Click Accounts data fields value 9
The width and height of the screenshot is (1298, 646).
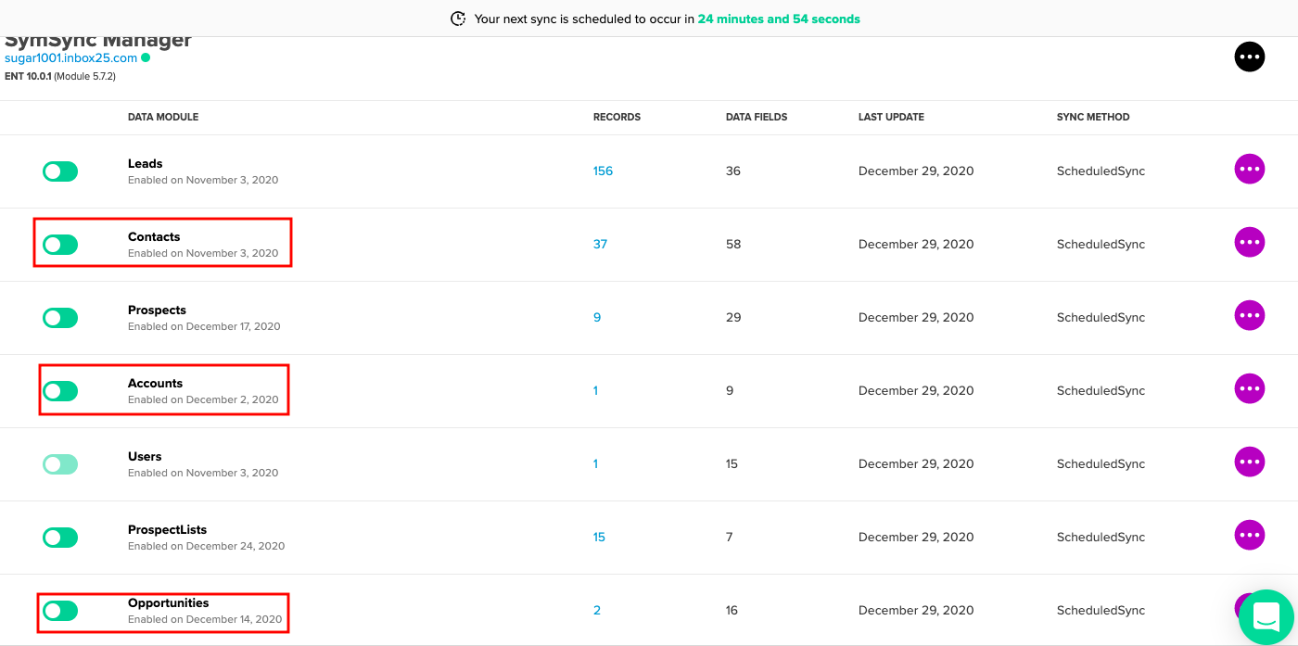(730, 391)
